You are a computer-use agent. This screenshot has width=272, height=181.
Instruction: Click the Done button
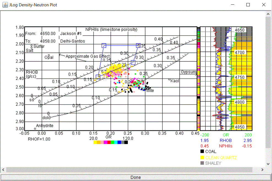135,177
